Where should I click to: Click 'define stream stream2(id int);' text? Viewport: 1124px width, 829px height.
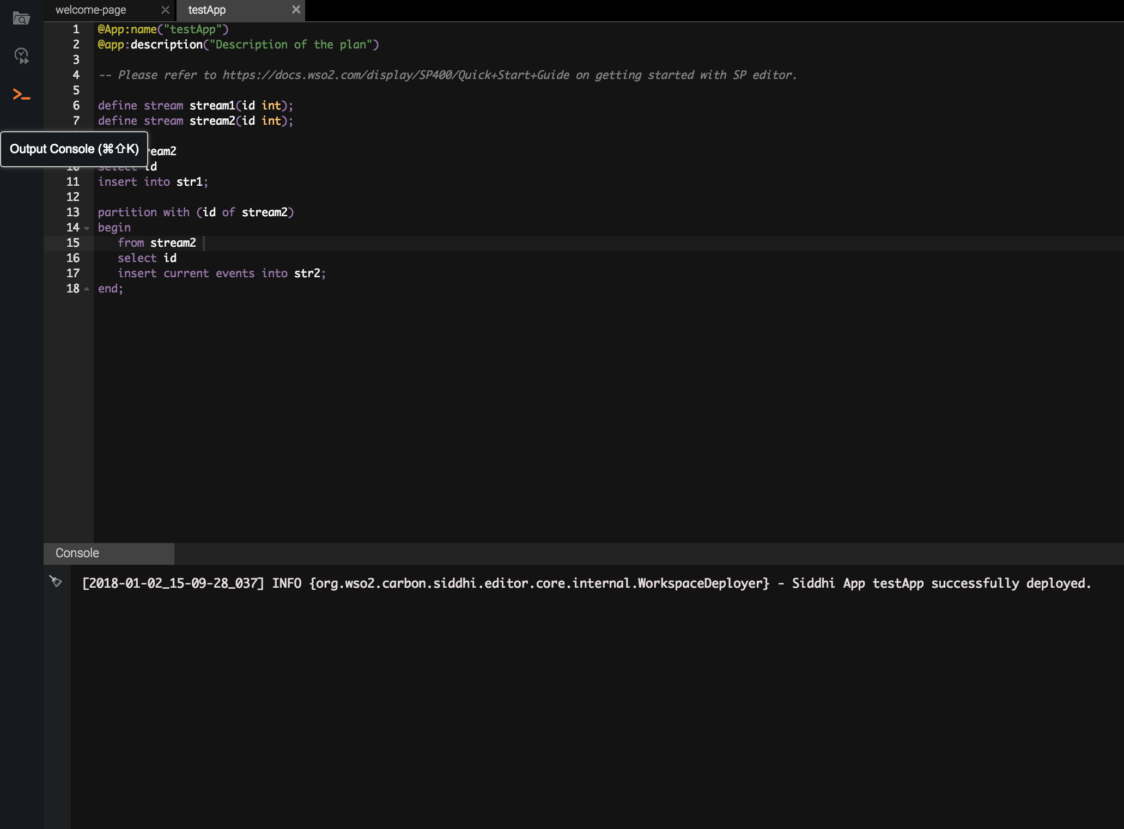(x=196, y=121)
